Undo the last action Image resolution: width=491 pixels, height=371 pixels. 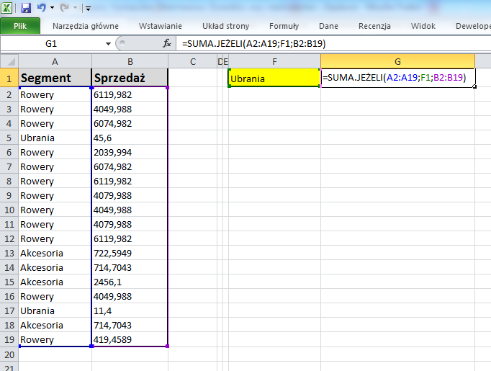(x=41, y=7)
